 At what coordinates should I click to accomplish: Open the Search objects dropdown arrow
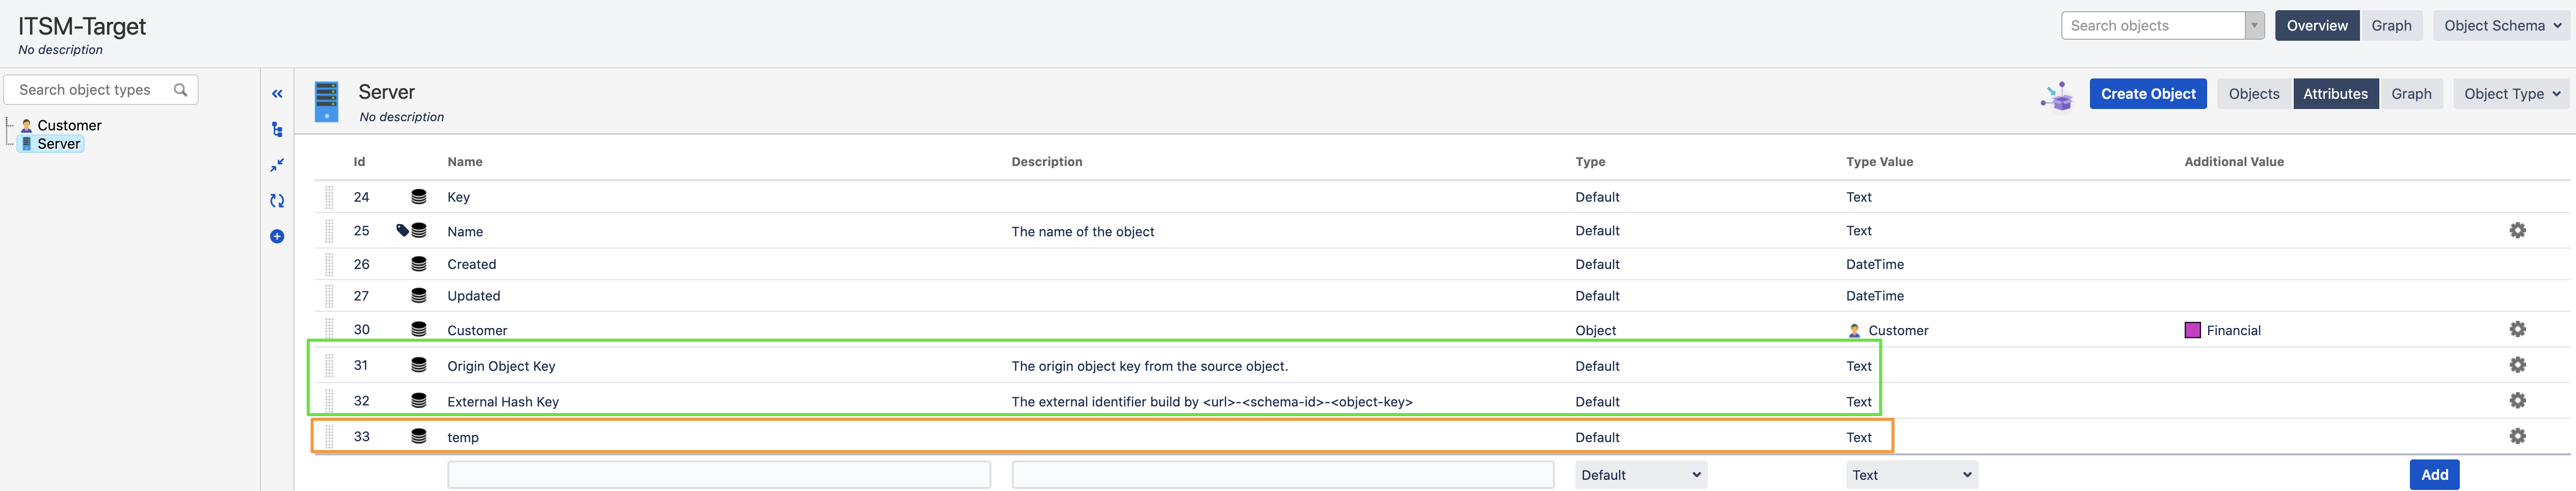(2254, 26)
